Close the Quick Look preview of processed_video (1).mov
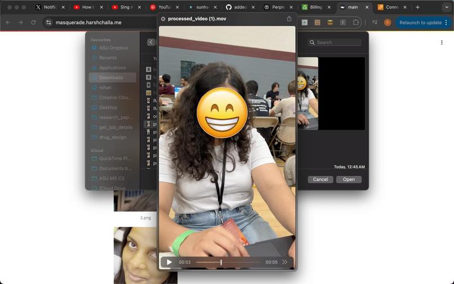 [x=163, y=19]
